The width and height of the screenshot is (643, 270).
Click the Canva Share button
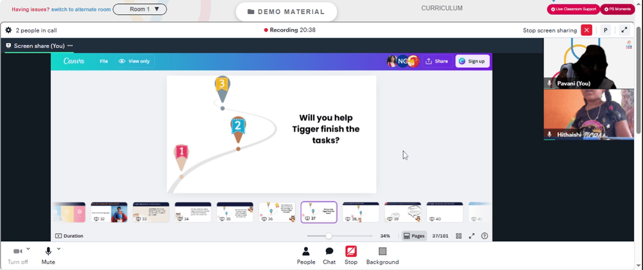(x=437, y=61)
